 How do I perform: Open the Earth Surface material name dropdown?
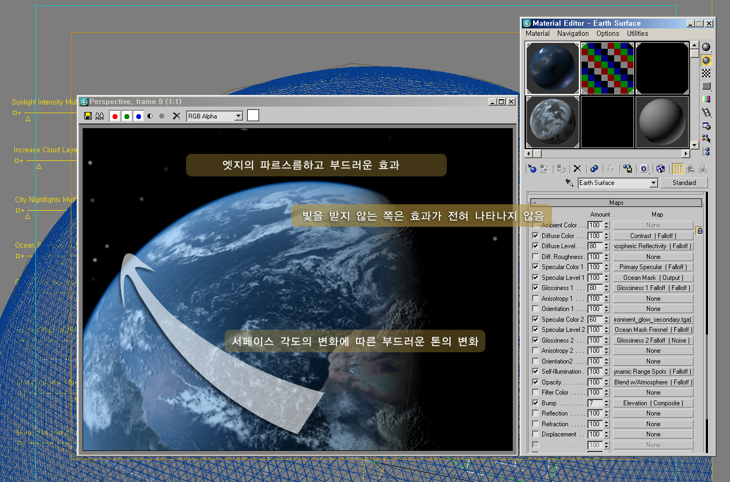tap(653, 183)
